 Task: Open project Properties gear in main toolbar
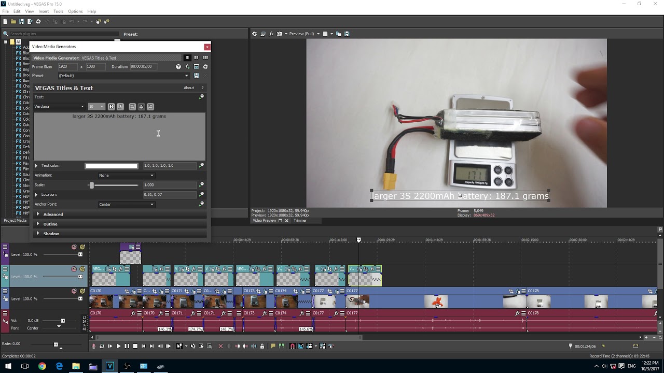[38, 21]
